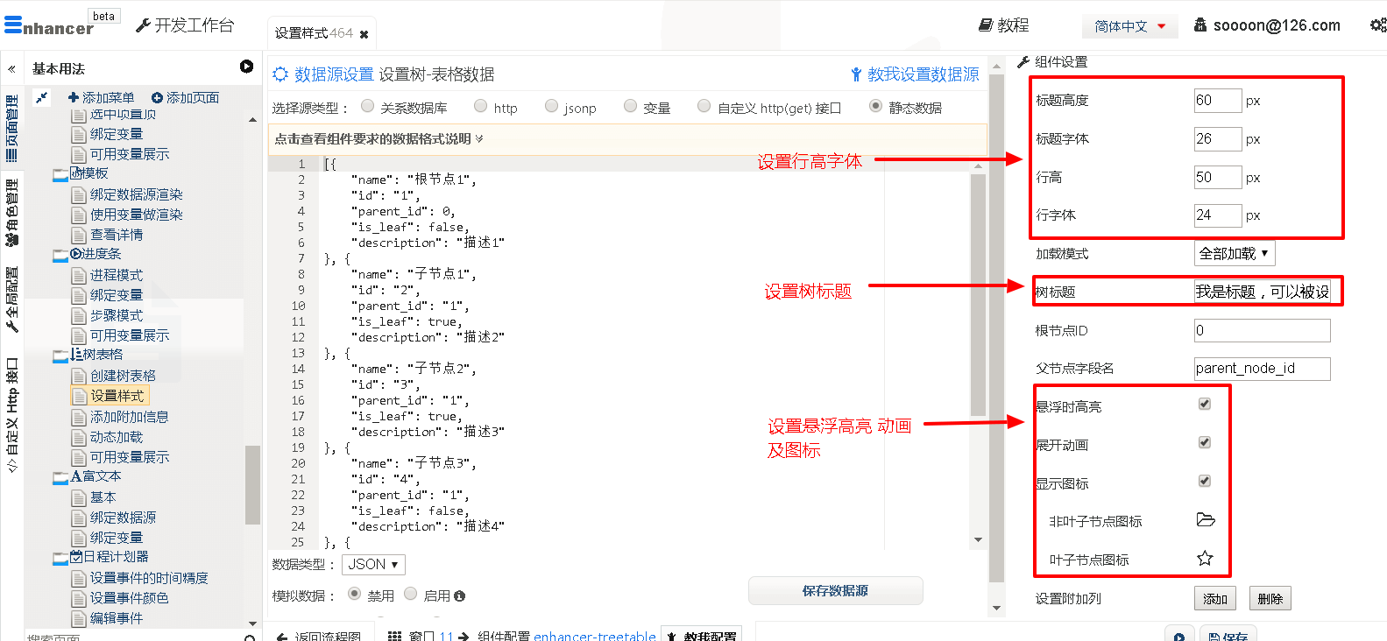
Task: Collapse the 树表格 folder in the tree
Action: (60, 356)
